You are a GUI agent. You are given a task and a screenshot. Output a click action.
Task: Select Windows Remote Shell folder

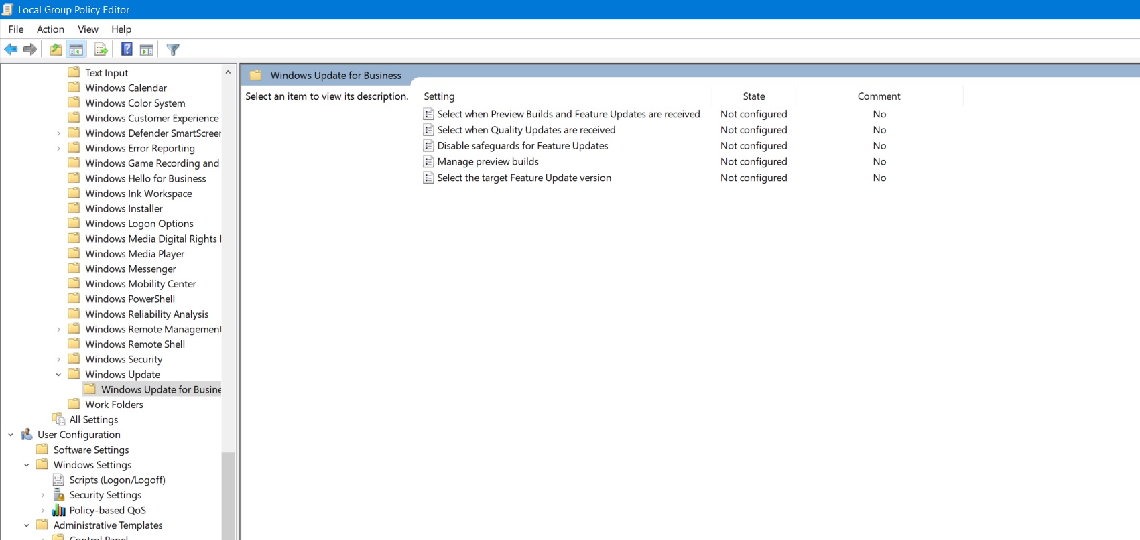click(x=135, y=344)
